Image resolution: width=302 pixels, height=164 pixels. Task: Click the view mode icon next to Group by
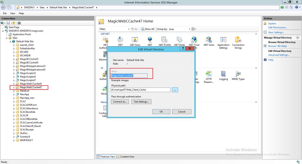click(193, 29)
